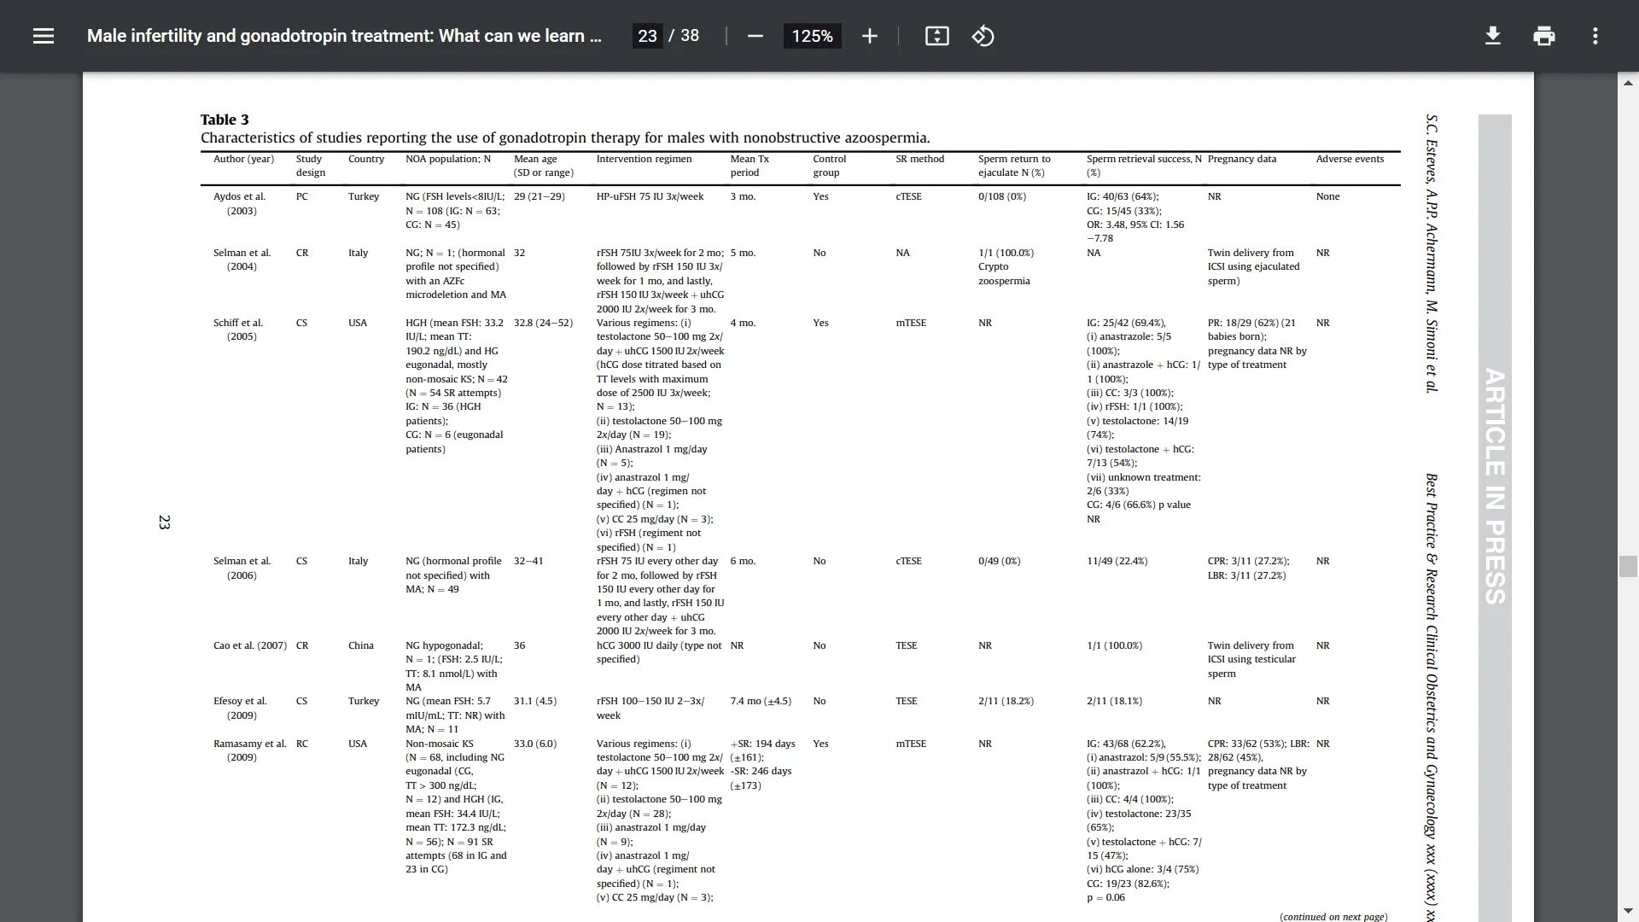The height and width of the screenshot is (922, 1639).
Task: Click the 'Country' column header
Action: (366, 159)
